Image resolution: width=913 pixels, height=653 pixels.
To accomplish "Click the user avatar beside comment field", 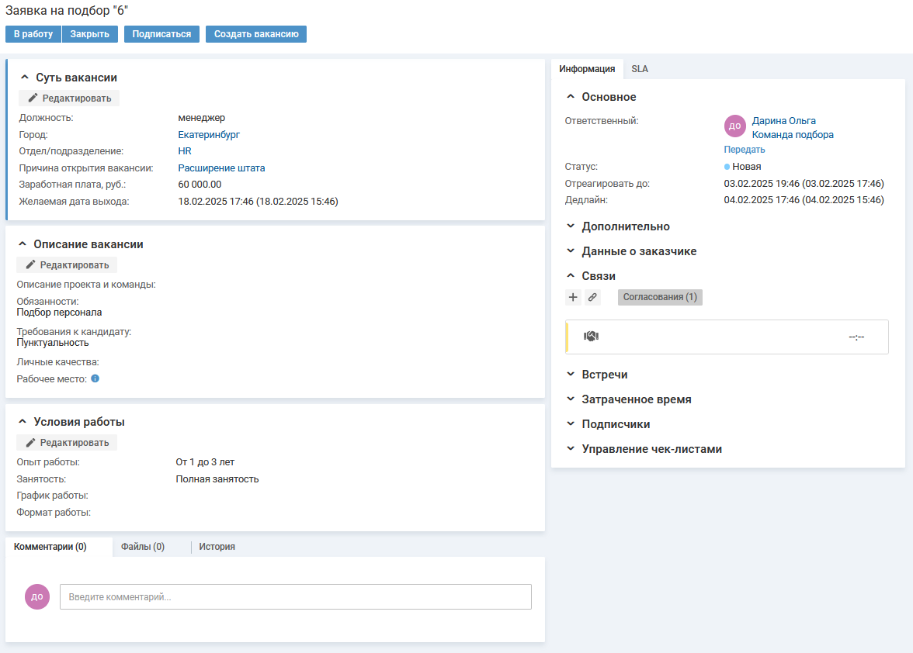I will click(37, 596).
